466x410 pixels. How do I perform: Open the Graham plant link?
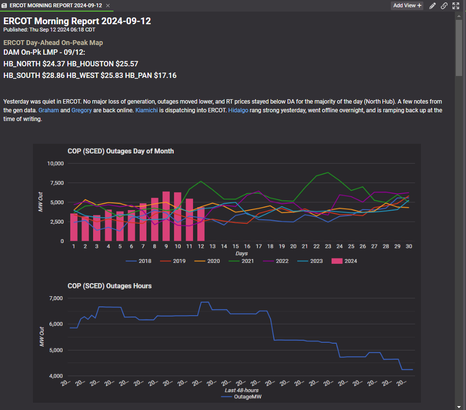coord(48,110)
